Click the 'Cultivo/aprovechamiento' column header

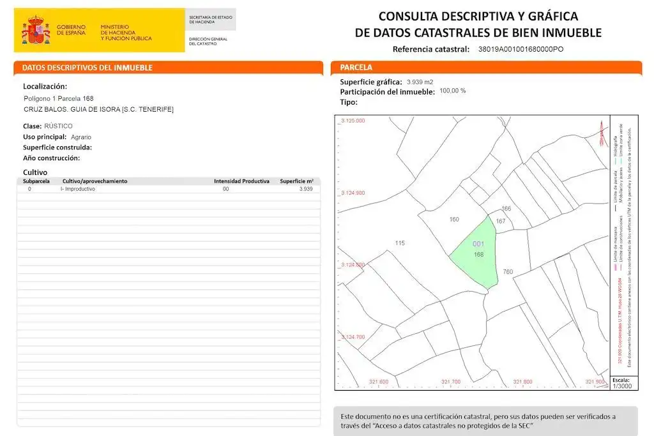tap(95, 181)
